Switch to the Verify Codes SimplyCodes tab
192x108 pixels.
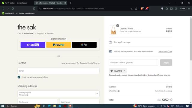(x=16, y=3)
